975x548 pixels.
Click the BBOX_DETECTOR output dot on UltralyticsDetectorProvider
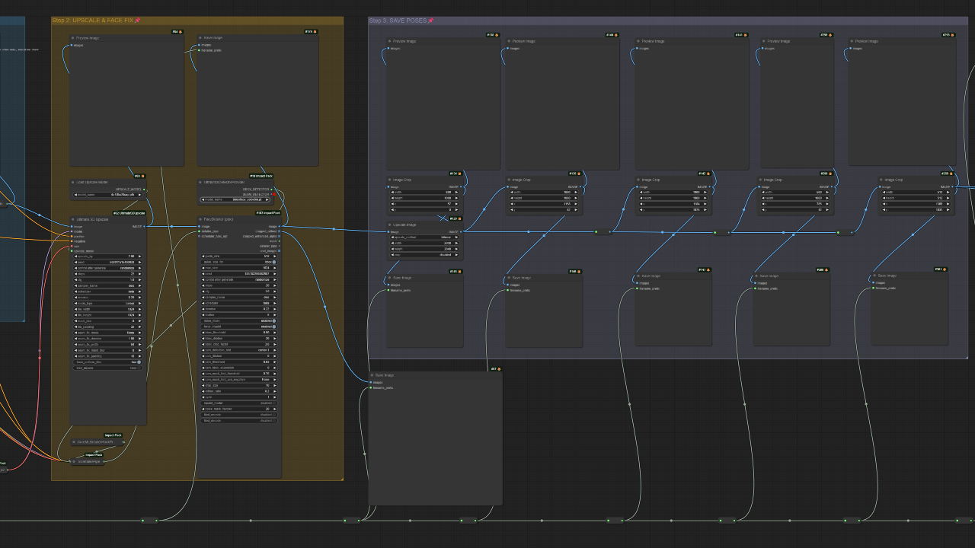(x=272, y=190)
